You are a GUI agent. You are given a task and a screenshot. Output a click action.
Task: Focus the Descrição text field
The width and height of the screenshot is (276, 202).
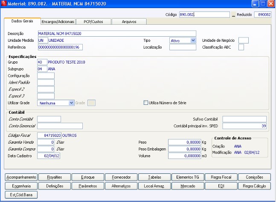coord(116,33)
